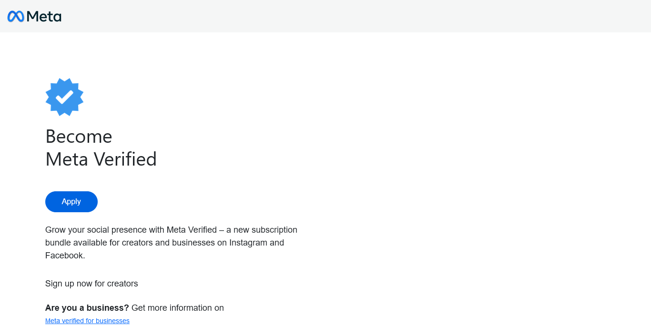This screenshot has height=325, width=651.
Task: Click the word "Become" in heading
Action: pos(79,137)
